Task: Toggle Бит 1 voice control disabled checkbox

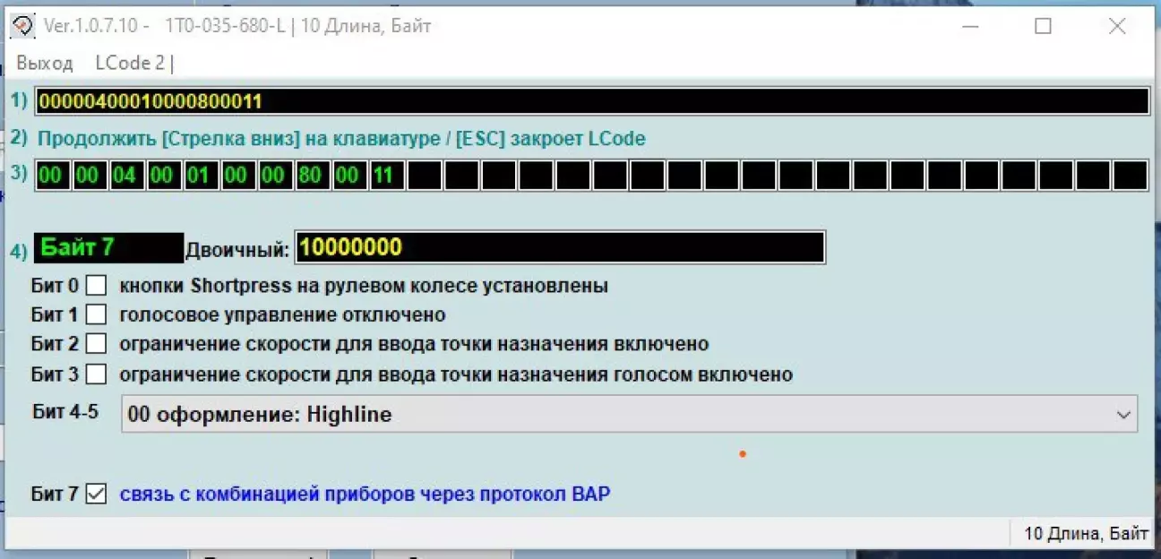Action: pos(96,315)
